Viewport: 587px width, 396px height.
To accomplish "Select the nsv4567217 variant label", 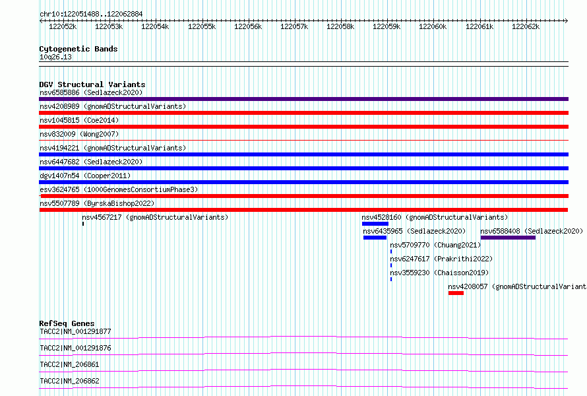I will coord(155,217).
